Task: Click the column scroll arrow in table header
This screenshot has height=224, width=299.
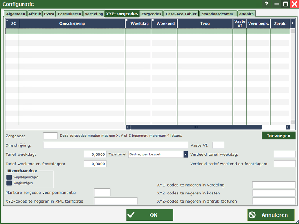Action: (292, 23)
